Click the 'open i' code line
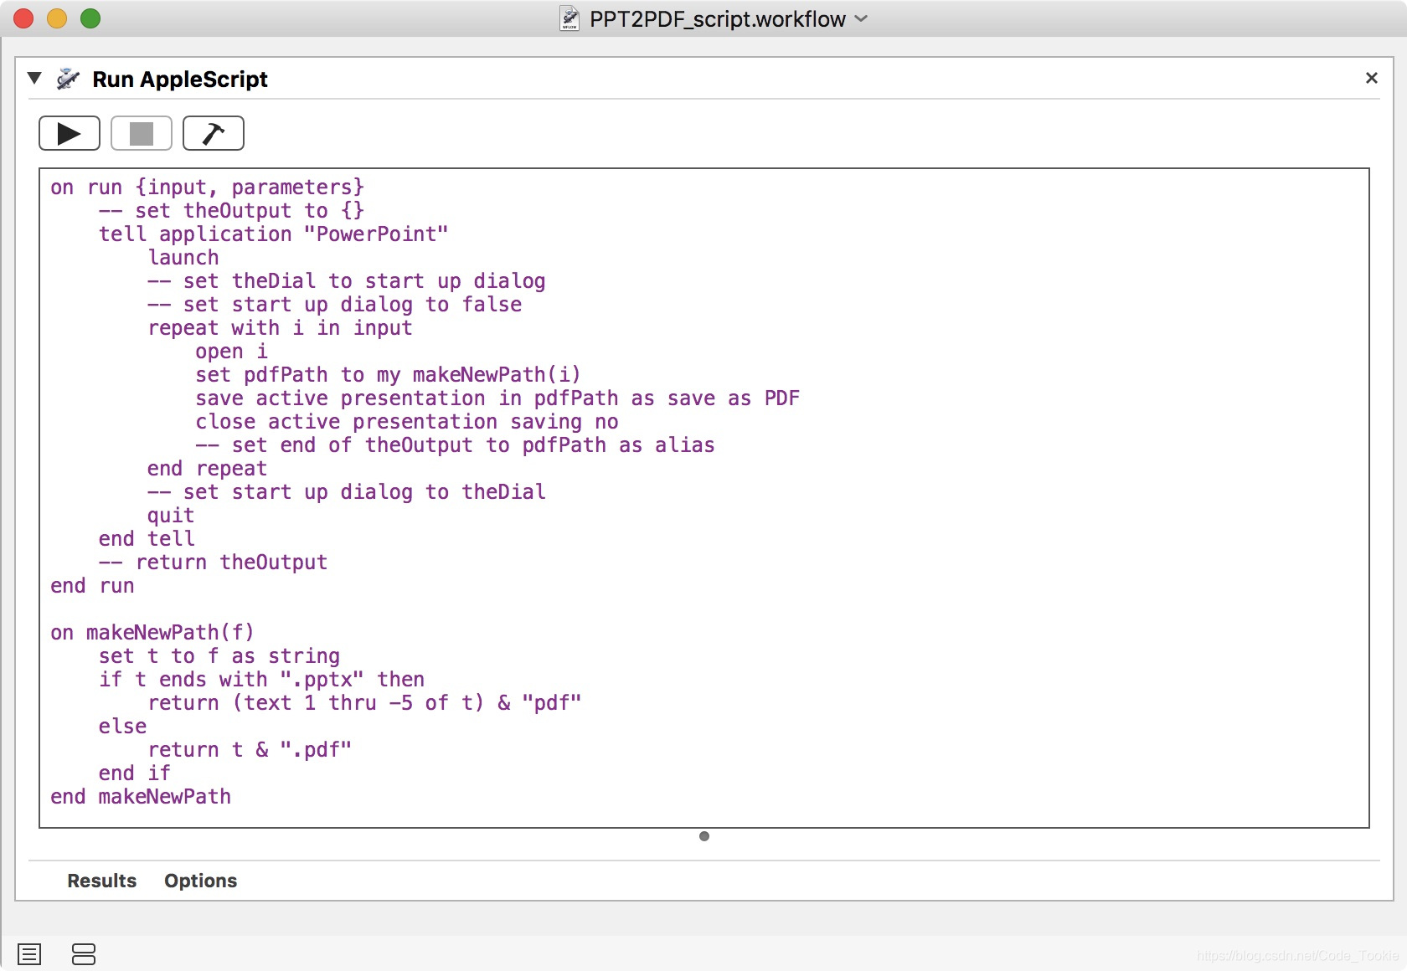The height and width of the screenshot is (971, 1407). tap(231, 352)
